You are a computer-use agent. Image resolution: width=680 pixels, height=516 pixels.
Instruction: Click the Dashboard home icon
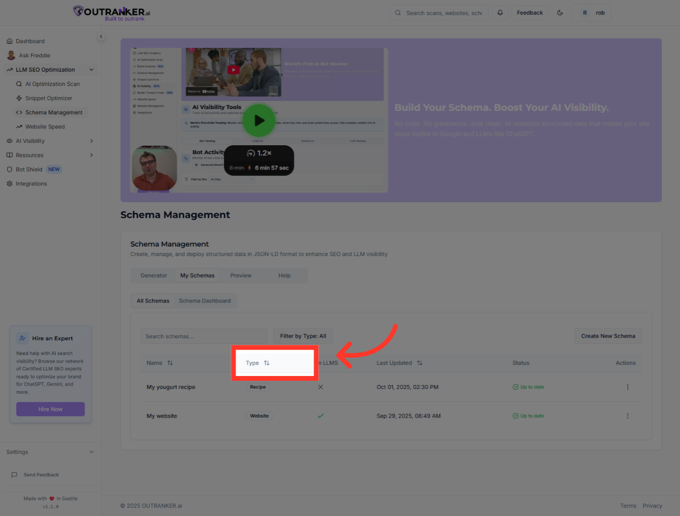pos(10,41)
